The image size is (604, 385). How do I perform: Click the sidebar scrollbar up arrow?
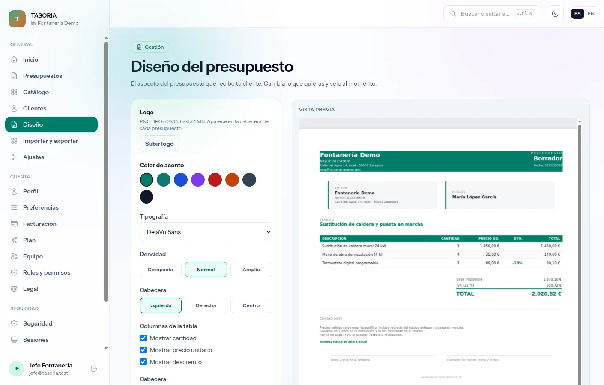106,38
